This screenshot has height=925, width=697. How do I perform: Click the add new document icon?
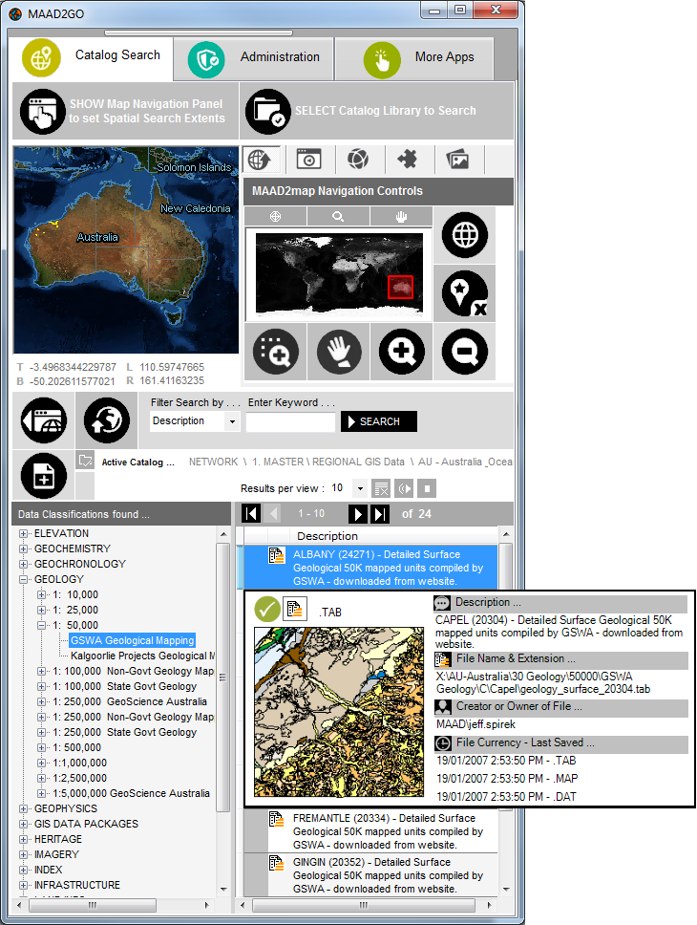[44, 475]
